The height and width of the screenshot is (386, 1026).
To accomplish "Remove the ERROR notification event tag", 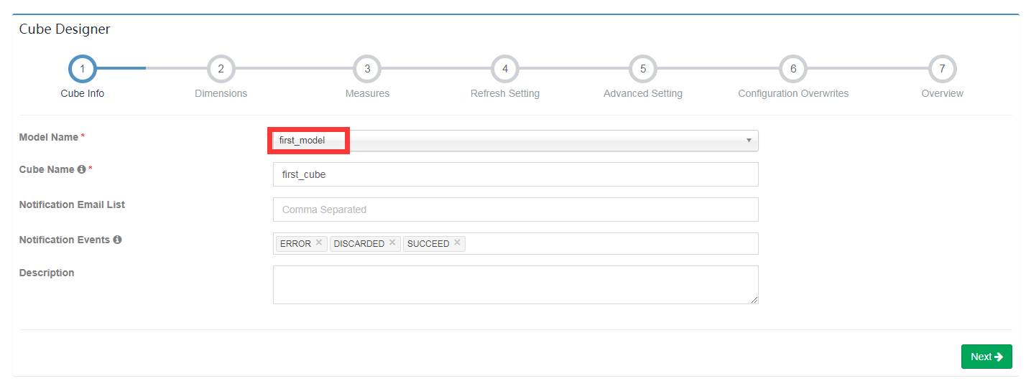I will click(319, 243).
